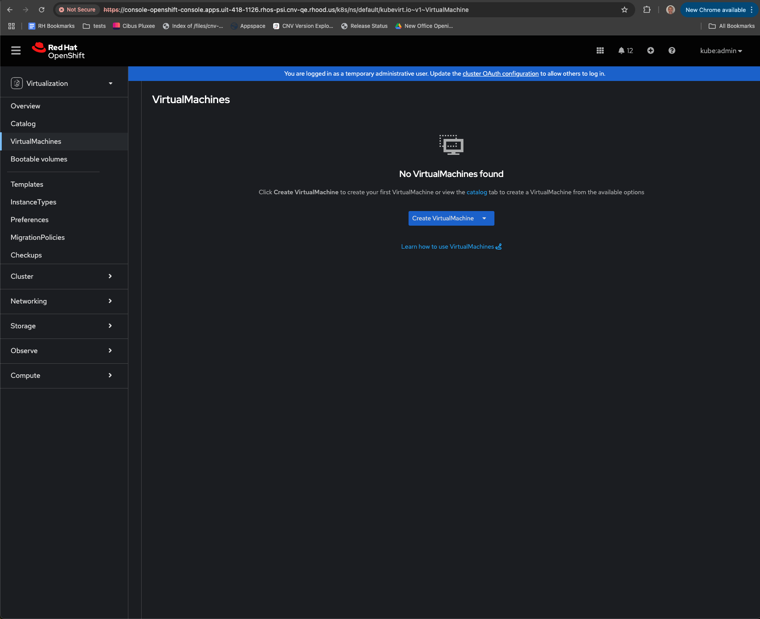Click the VirtualMachines page heading
Image resolution: width=760 pixels, height=619 pixels.
coord(191,100)
